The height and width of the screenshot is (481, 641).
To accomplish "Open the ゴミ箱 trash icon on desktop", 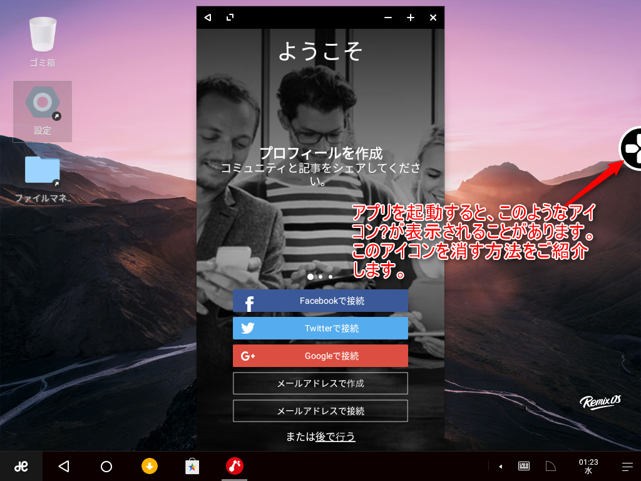I will point(43,42).
